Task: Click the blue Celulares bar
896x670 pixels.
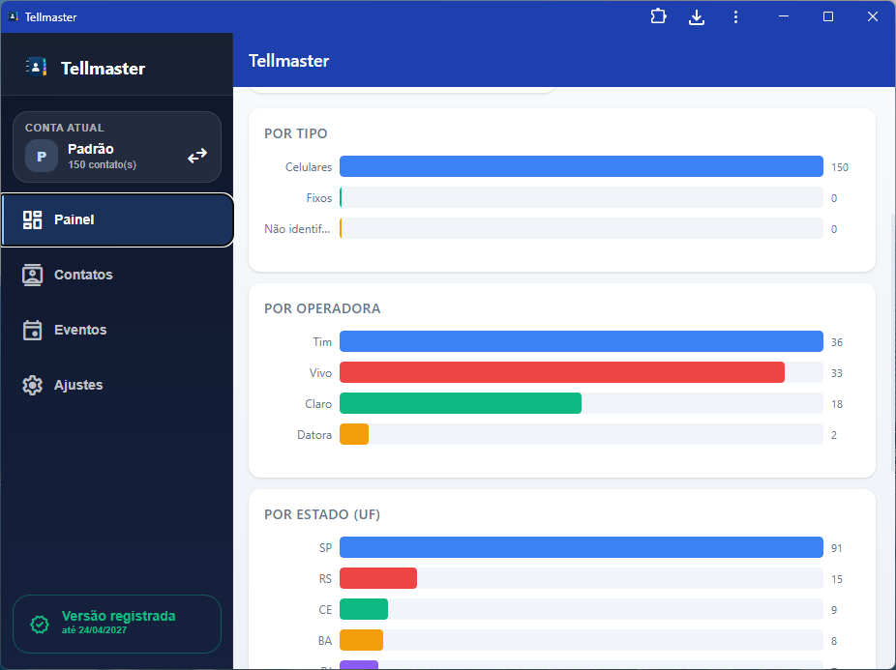Action: pyautogui.click(x=581, y=167)
